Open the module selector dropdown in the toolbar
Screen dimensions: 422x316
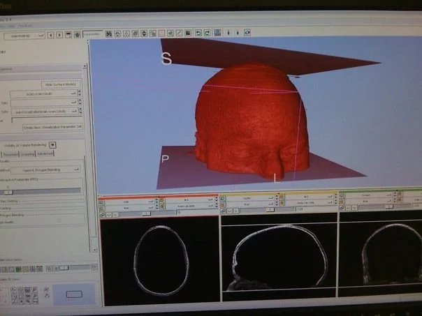coord(24,36)
